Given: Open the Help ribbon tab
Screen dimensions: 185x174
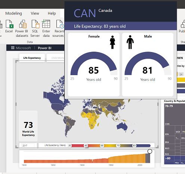Looking at the screenshot, I should (52, 13).
